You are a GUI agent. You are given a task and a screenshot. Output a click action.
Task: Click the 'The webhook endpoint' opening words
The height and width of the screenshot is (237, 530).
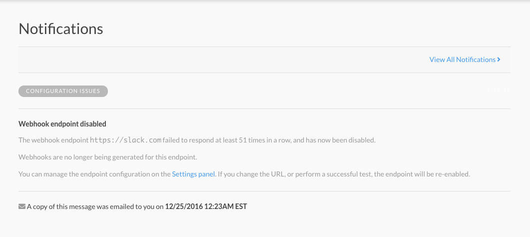pyautogui.click(x=53, y=140)
